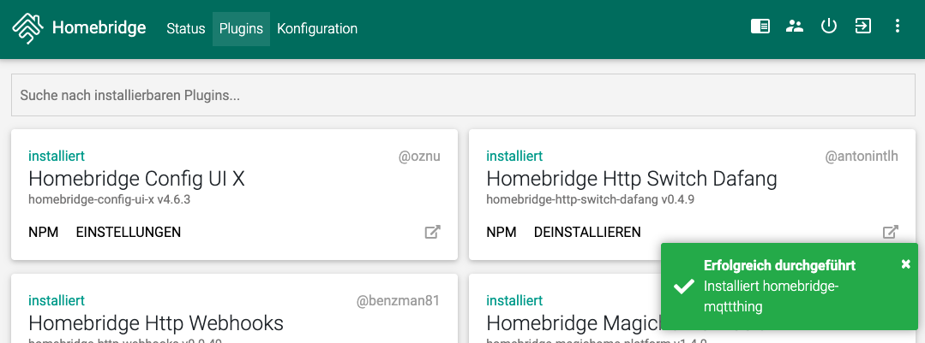
Task: Click the checkmark icon in success notification
Action: tap(684, 287)
